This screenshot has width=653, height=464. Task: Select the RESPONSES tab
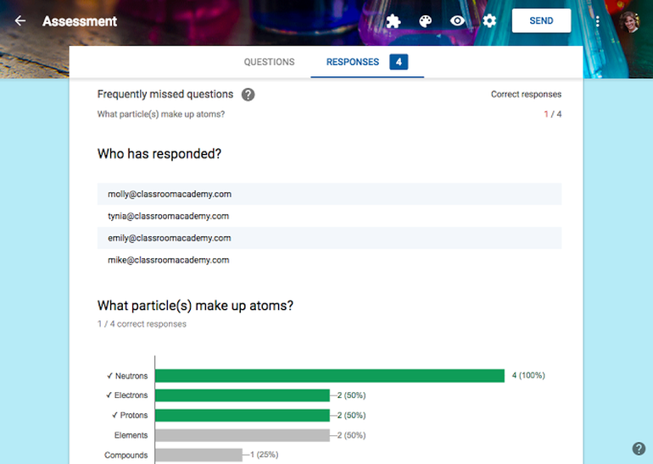366,62
